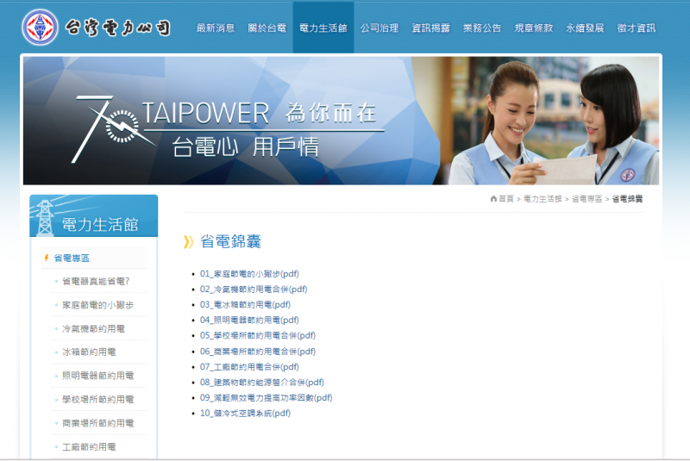
Task: Open 09_減輕無效電力提高功率因數(pdf)
Action: 267,397
